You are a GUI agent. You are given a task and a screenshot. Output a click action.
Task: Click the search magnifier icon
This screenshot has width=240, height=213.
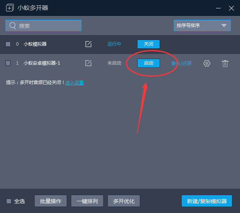(13, 25)
